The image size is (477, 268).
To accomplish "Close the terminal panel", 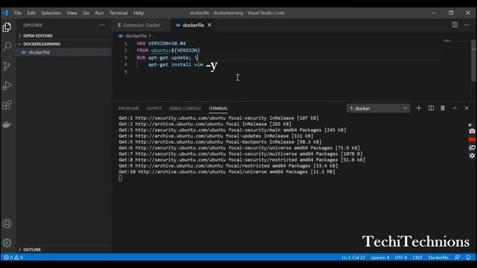I will click(467, 108).
